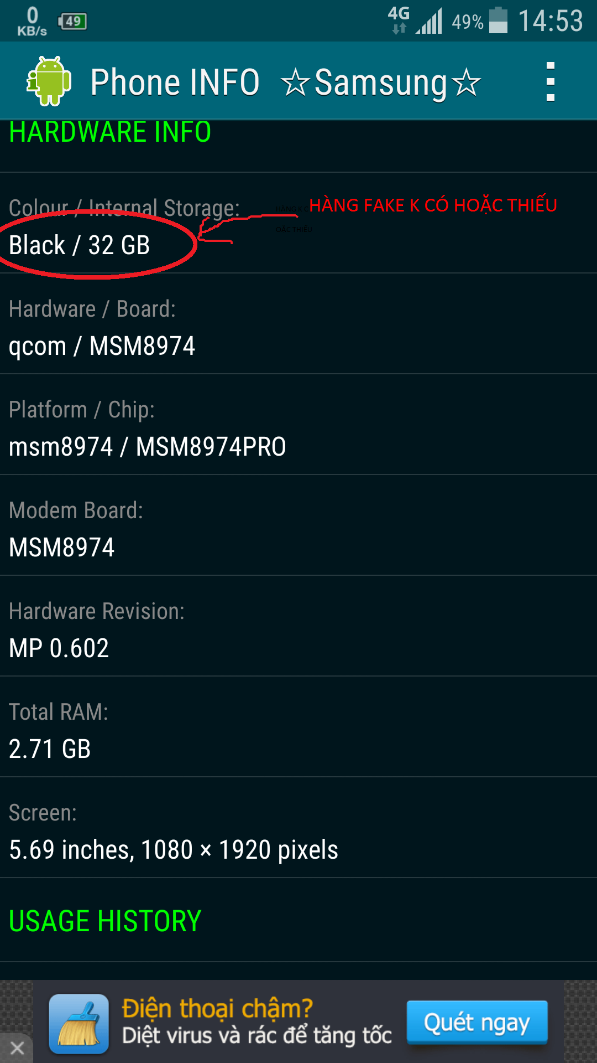Image resolution: width=597 pixels, height=1063 pixels.
Task: Tap the KB/s network speed indicator
Action: (x=32, y=21)
